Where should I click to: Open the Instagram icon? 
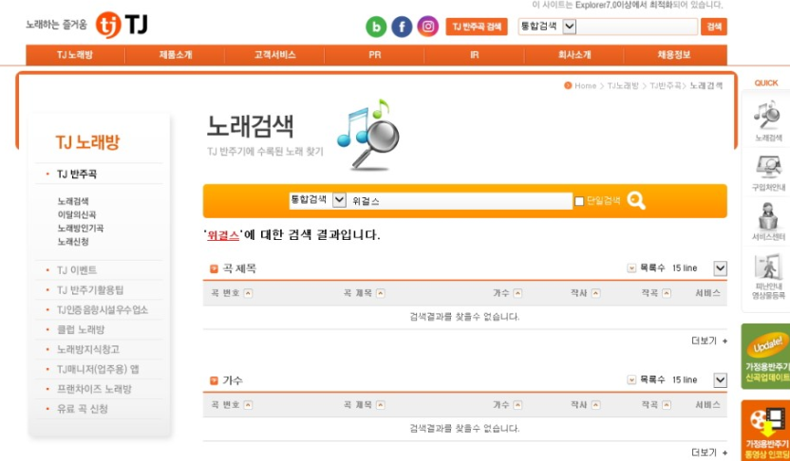pyautogui.click(x=427, y=27)
